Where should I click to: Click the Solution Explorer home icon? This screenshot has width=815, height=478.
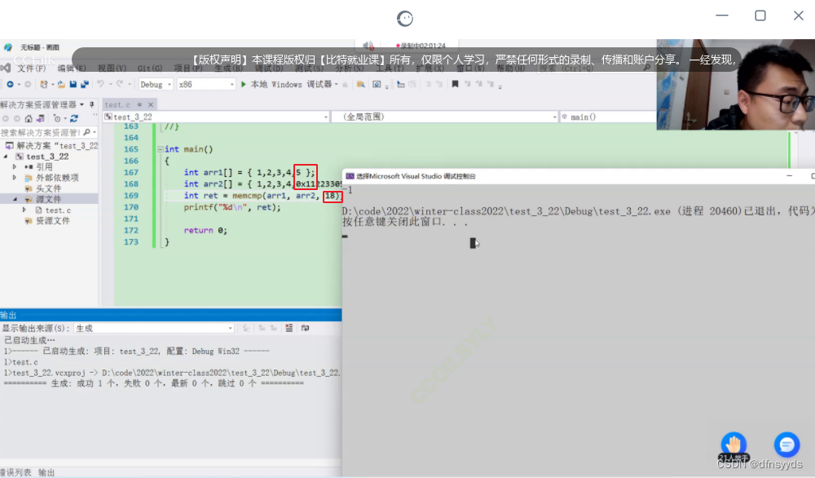pos(29,118)
